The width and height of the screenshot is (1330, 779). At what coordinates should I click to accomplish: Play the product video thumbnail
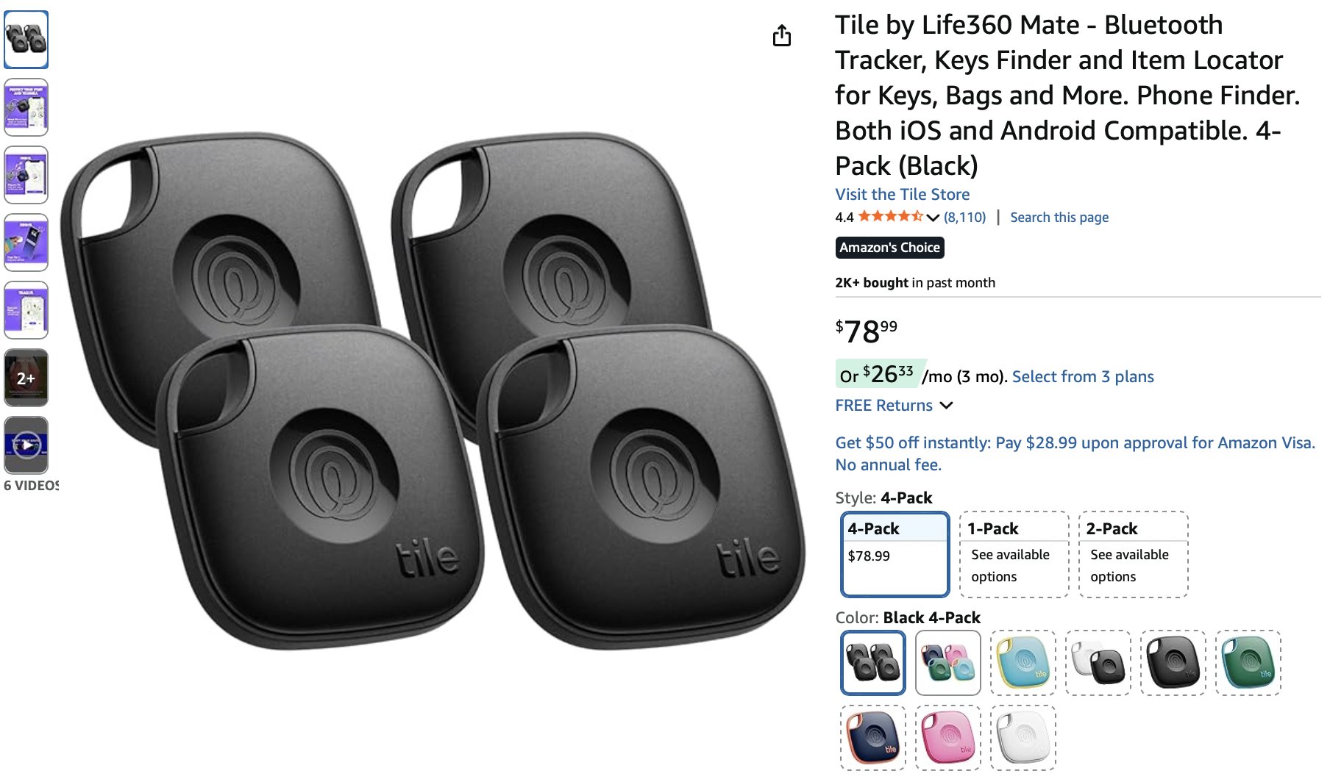(26, 445)
